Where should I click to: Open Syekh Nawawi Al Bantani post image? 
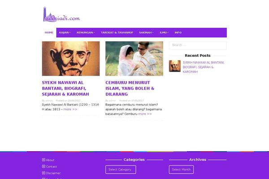pos(71,59)
